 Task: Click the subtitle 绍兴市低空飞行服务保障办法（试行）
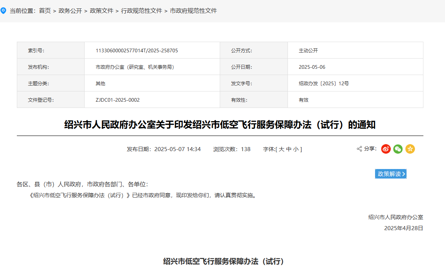(223, 262)
